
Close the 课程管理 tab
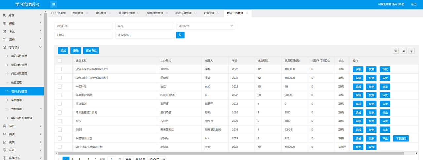point(87,13)
